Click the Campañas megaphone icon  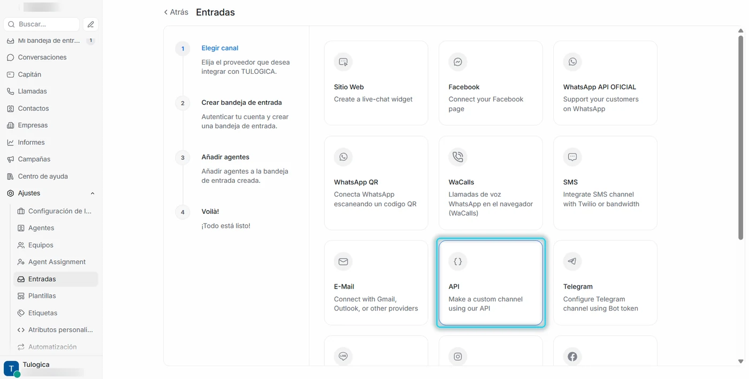point(10,159)
